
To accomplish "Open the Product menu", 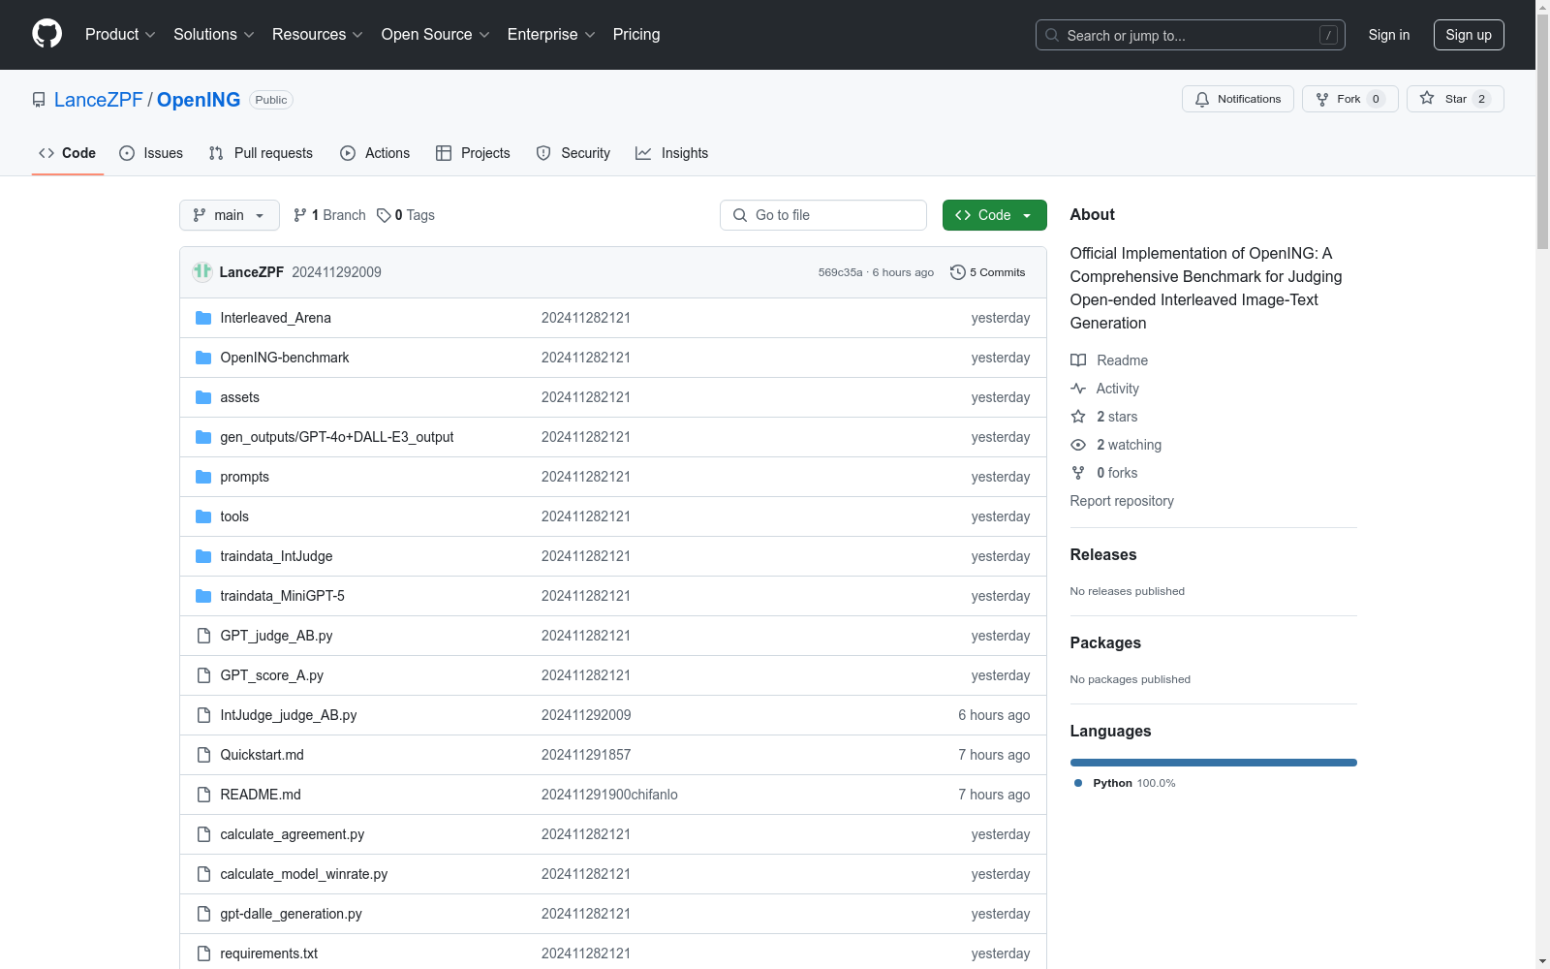I will point(120,34).
